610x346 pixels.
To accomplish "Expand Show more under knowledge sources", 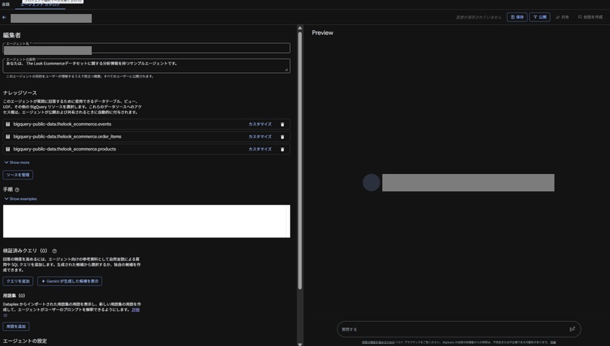I will (x=17, y=163).
